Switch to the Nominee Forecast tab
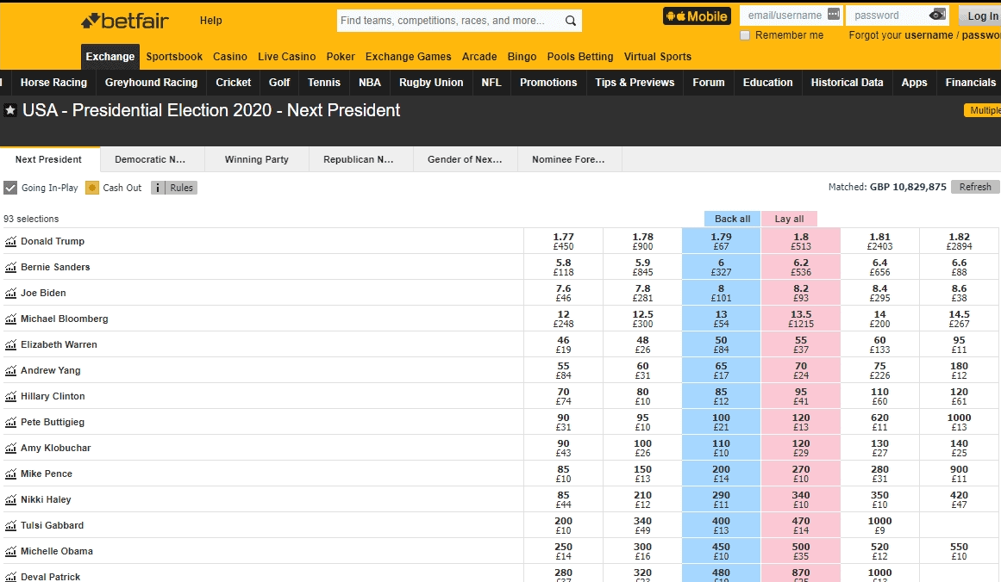1001x582 pixels. point(569,159)
